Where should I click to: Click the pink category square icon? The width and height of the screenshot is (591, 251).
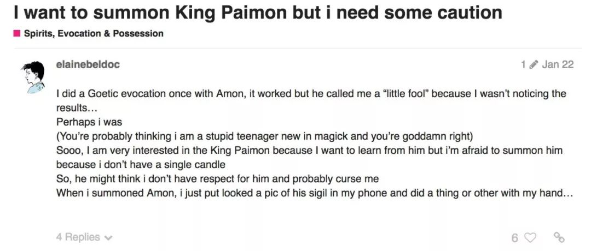point(17,34)
